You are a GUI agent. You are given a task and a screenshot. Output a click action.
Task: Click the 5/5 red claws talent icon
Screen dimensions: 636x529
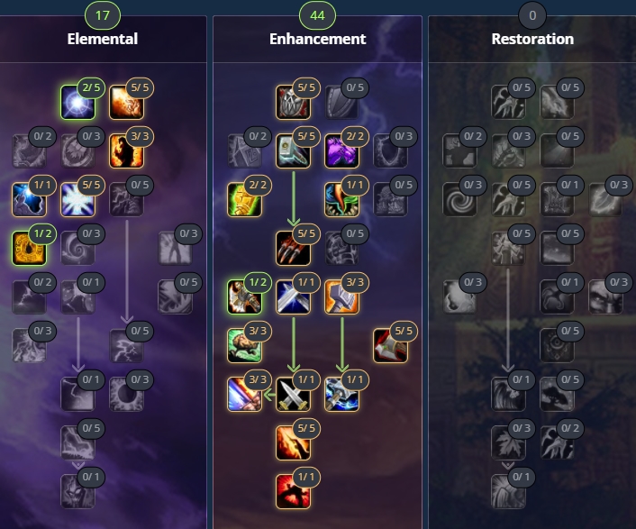[x=293, y=248]
